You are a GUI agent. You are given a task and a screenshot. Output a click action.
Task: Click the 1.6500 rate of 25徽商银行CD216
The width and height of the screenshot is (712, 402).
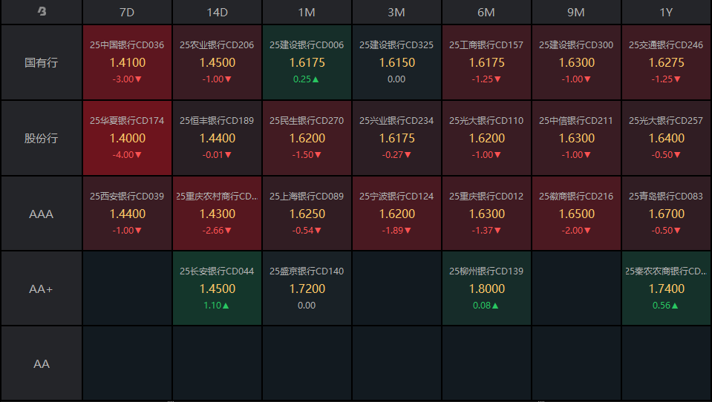[x=576, y=214]
